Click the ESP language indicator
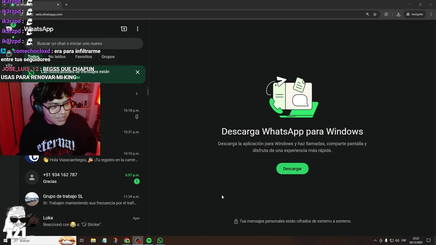This screenshot has width=436, height=245. point(404,241)
